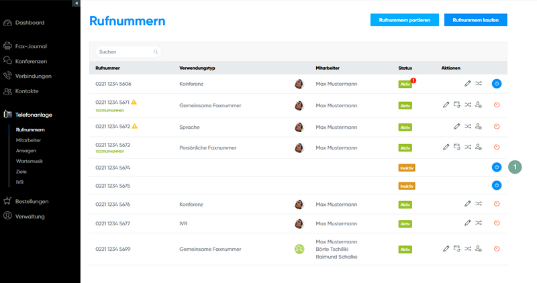Viewport: 537px width, 283px height.
Task: Click the fax window icon for Persönliche Faxnummer row
Action: (x=457, y=147)
